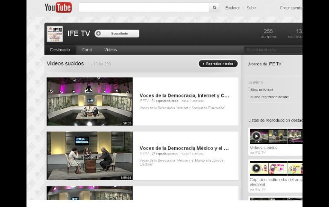Click the Buscar en el canal field
The width and height of the screenshot is (329, 207).
click(273, 50)
